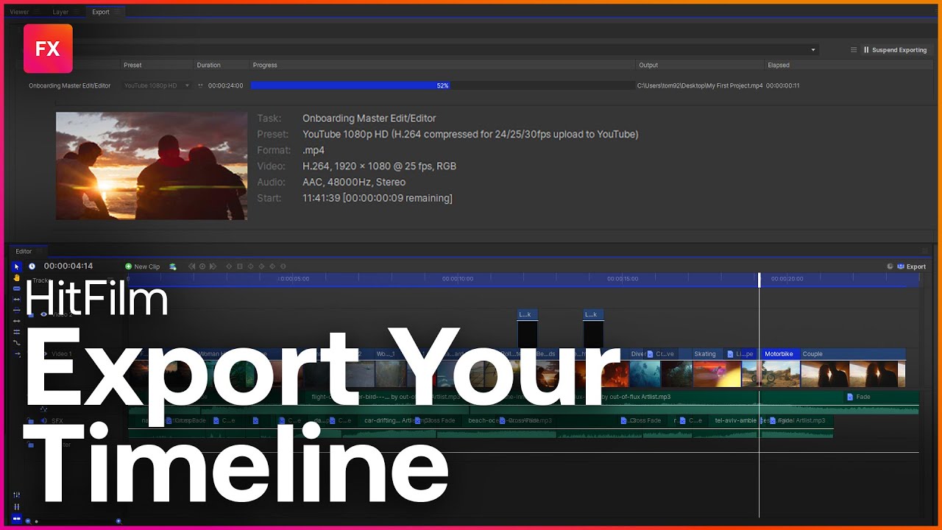This screenshot has width=942, height=530.
Task: Click the Onboarding Master Edit/Editor queue row
Action: pos(70,85)
